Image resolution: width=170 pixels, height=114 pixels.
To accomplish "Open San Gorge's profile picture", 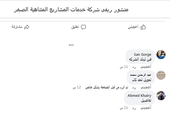I will [161, 54].
